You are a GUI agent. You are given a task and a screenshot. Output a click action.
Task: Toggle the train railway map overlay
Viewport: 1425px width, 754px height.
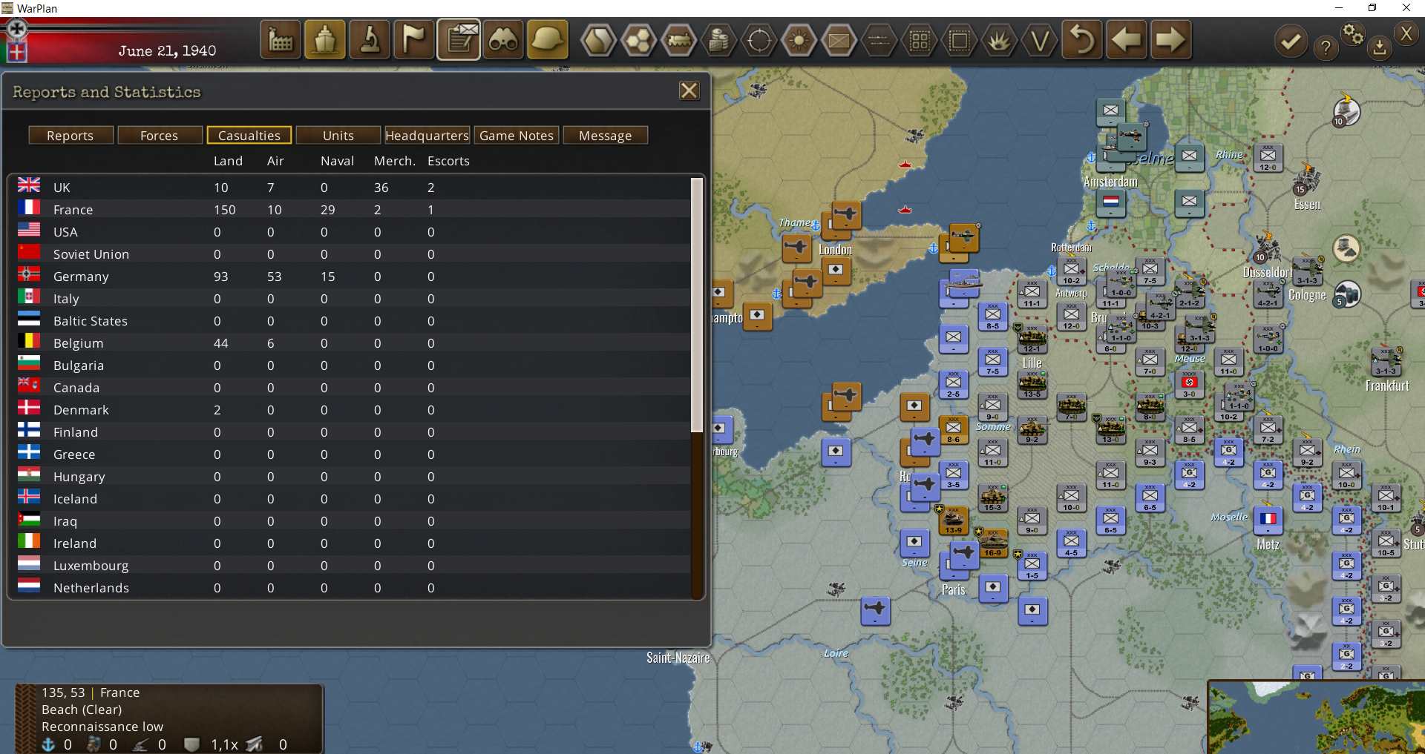[678, 40]
